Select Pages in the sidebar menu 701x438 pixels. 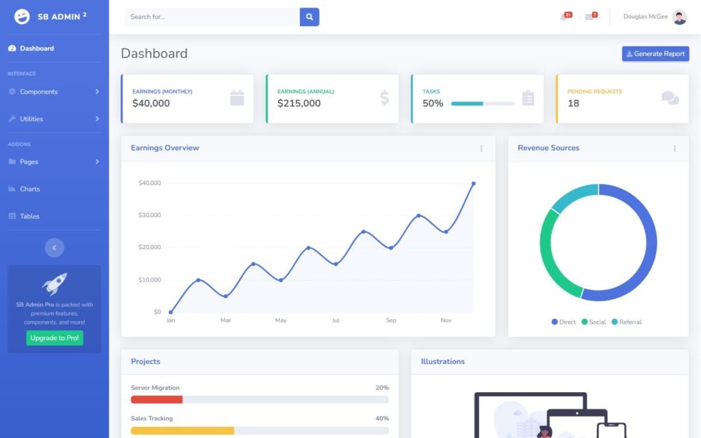click(x=55, y=162)
